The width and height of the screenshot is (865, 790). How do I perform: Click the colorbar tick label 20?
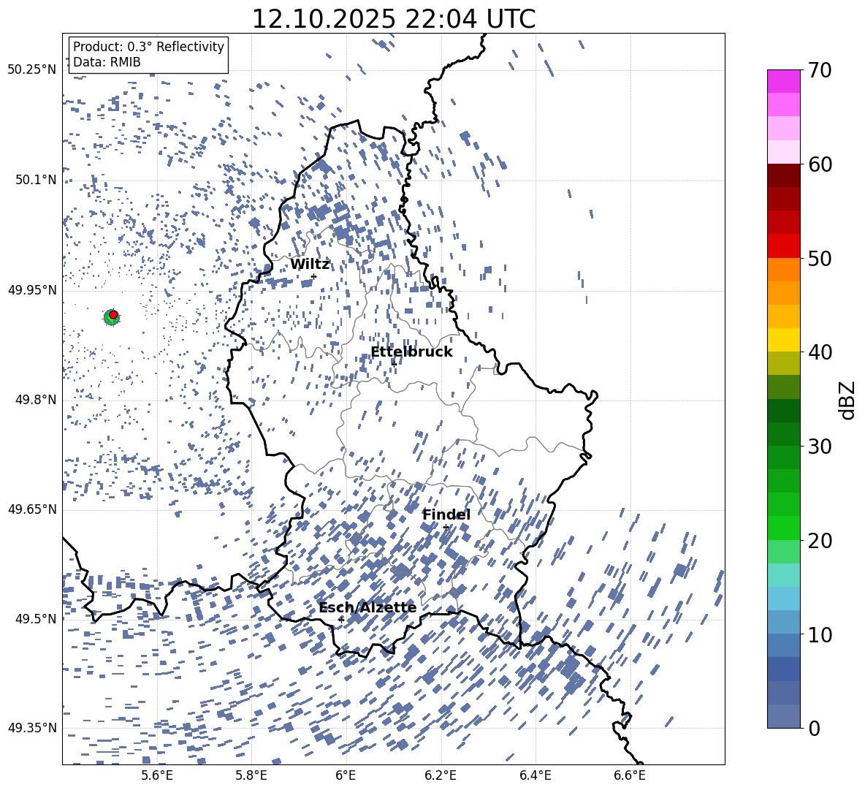click(x=819, y=540)
